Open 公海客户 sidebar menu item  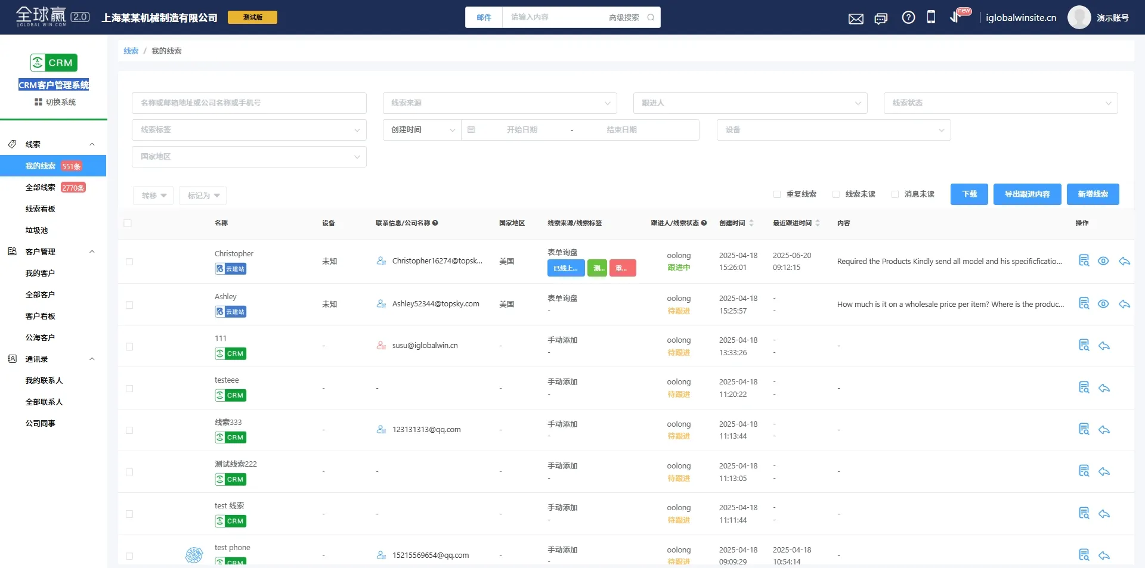(x=40, y=338)
